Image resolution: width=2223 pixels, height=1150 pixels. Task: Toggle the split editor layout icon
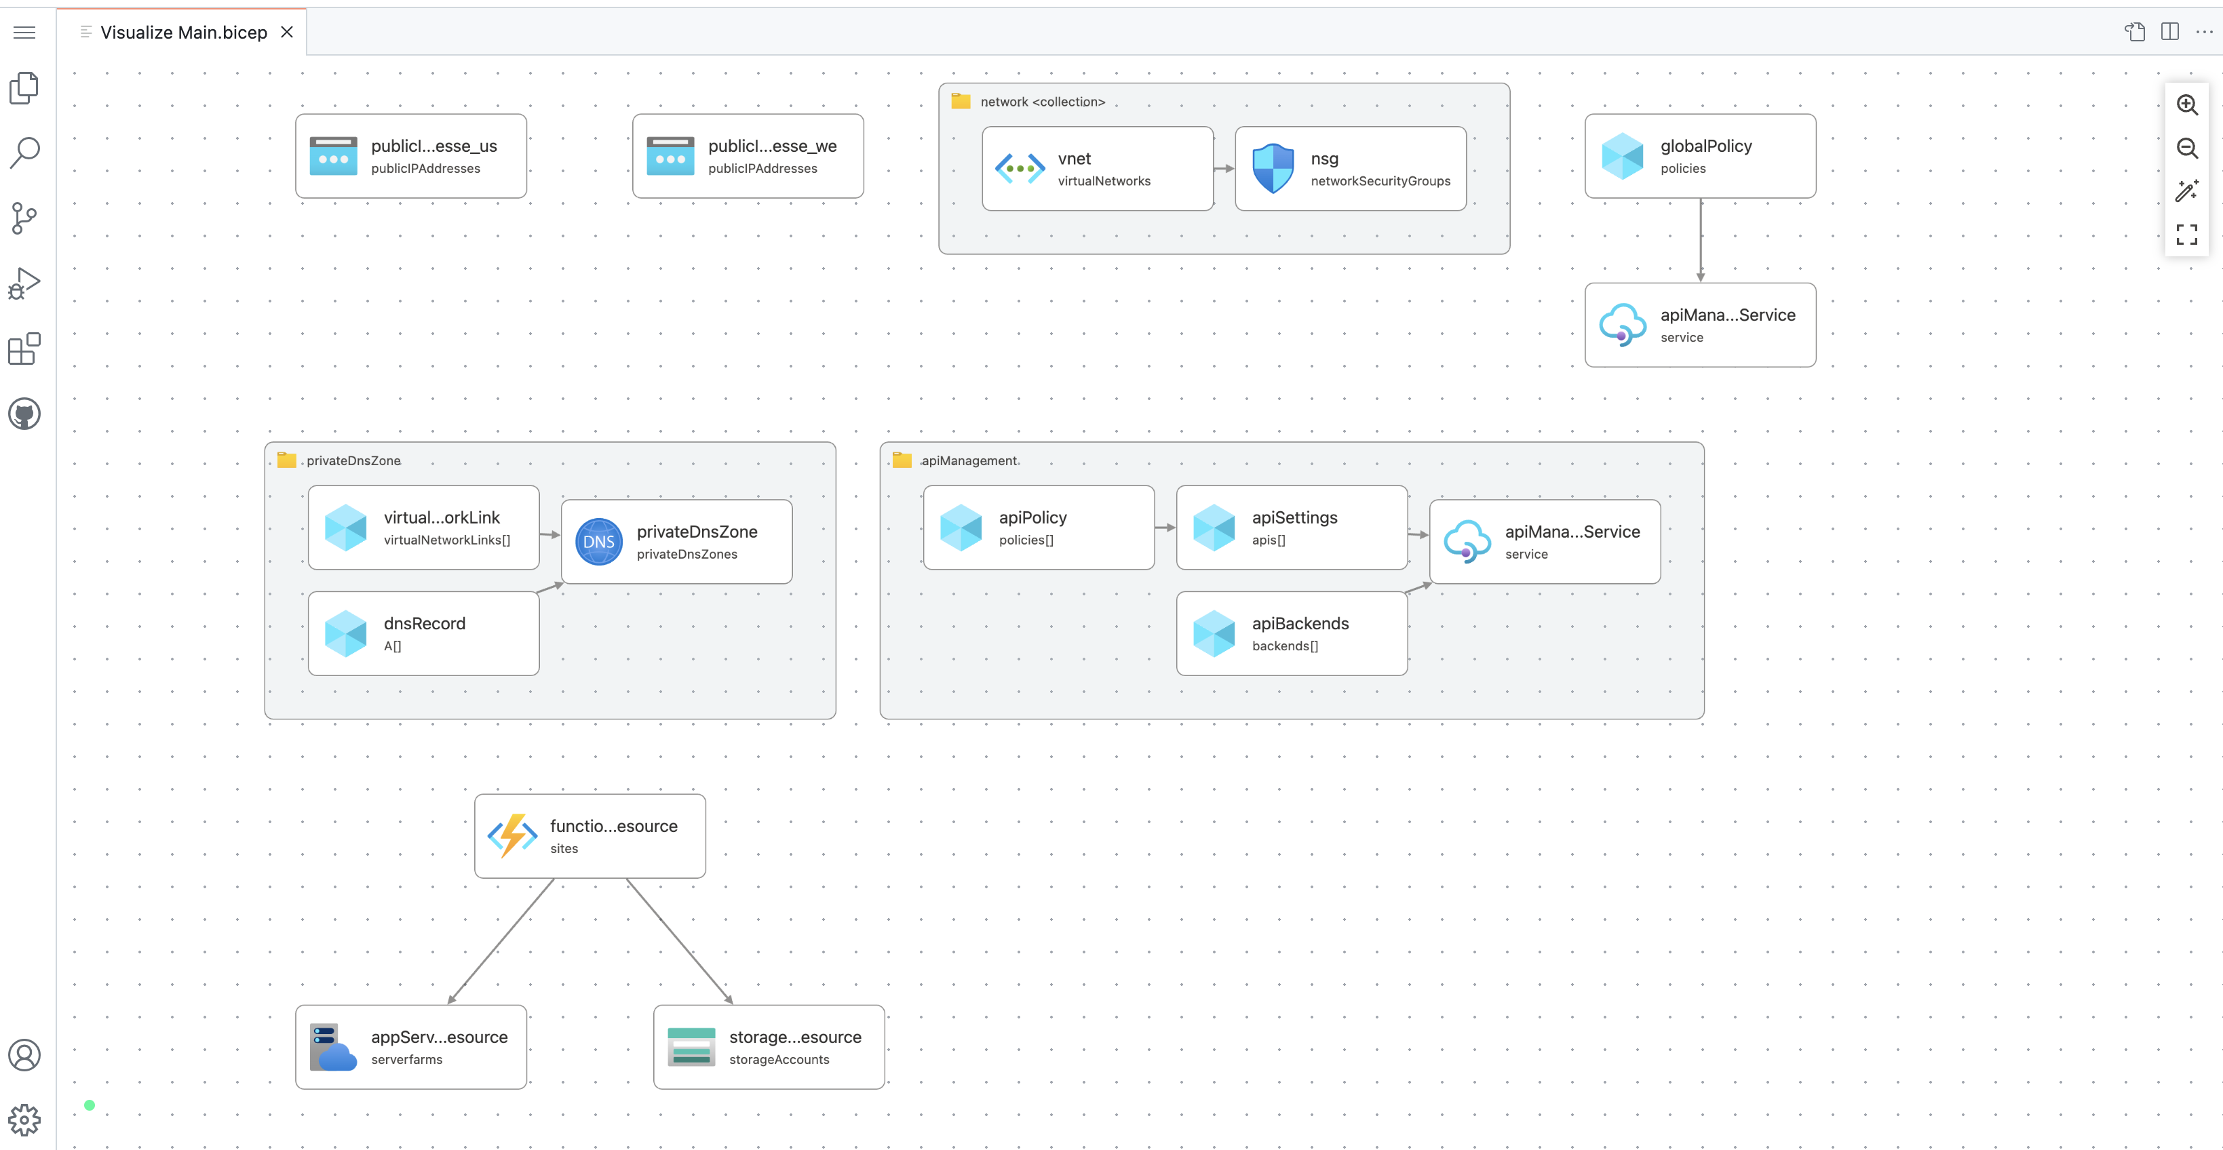[x=2169, y=32]
